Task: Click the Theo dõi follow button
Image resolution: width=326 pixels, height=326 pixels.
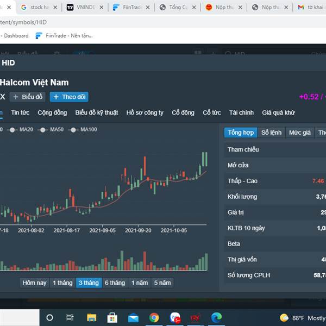Action: [69, 97]
